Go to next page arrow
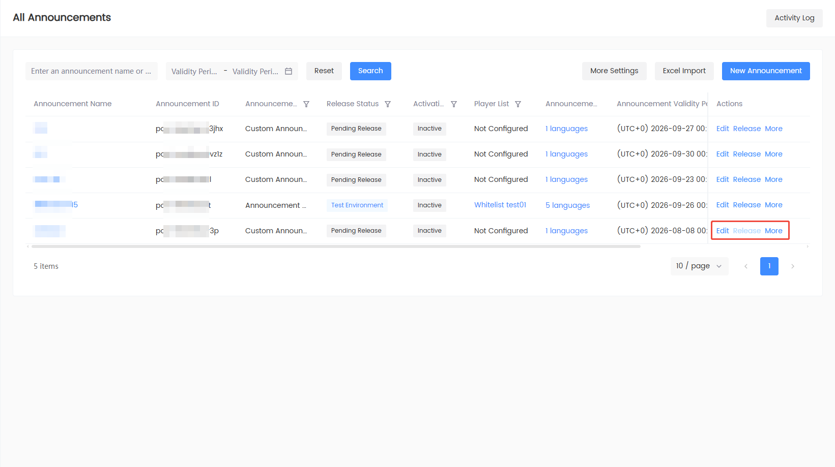835x467 pixels. (x=793, y=266)
